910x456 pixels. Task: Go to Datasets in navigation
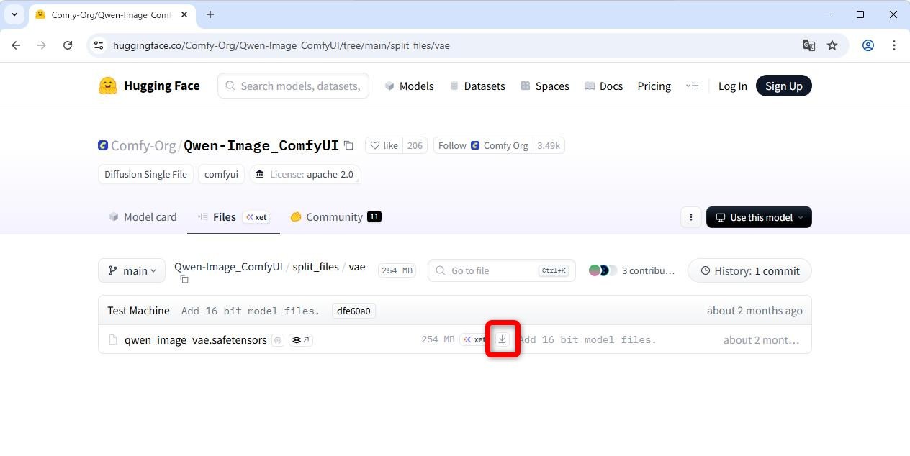pos(477,86)
